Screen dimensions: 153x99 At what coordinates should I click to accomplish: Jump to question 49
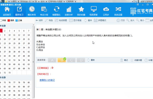29,56
